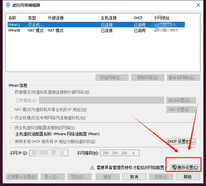Click the 添加网络 button

pyautogui.click(x=112, y=77)
